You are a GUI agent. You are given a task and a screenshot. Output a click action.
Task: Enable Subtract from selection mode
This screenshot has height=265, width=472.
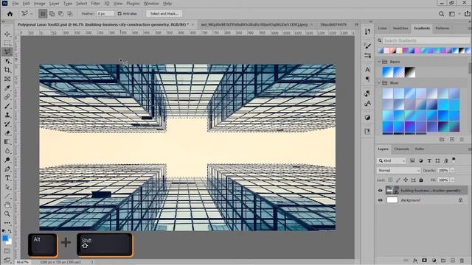coord(60,14)
